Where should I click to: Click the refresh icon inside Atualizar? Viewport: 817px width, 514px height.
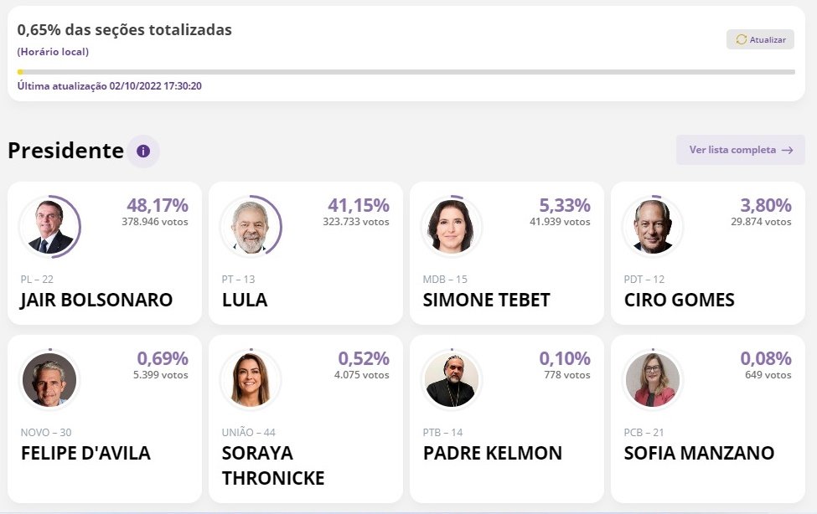[x=741, y=39]
